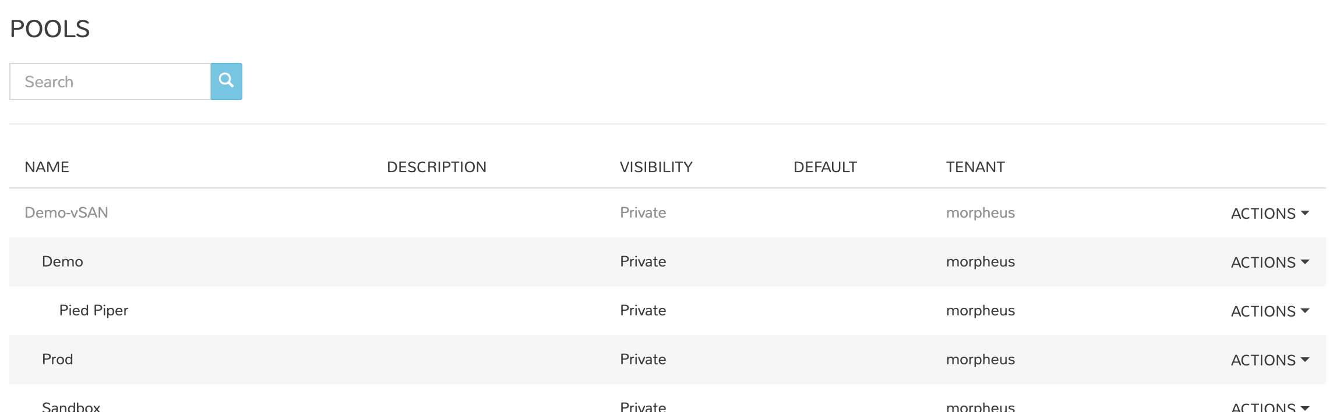Click the DESCRIPTION column header
This screenshot has width=1340, height=412.
coord(436,167)
